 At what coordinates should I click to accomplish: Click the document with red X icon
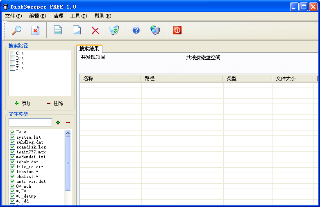[35, 30]
